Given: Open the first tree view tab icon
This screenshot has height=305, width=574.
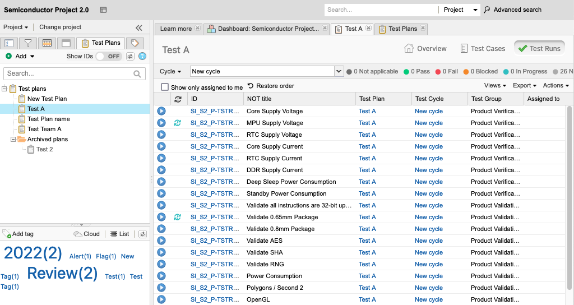Looking at the screenshot, I should click(x=9, y=43).
